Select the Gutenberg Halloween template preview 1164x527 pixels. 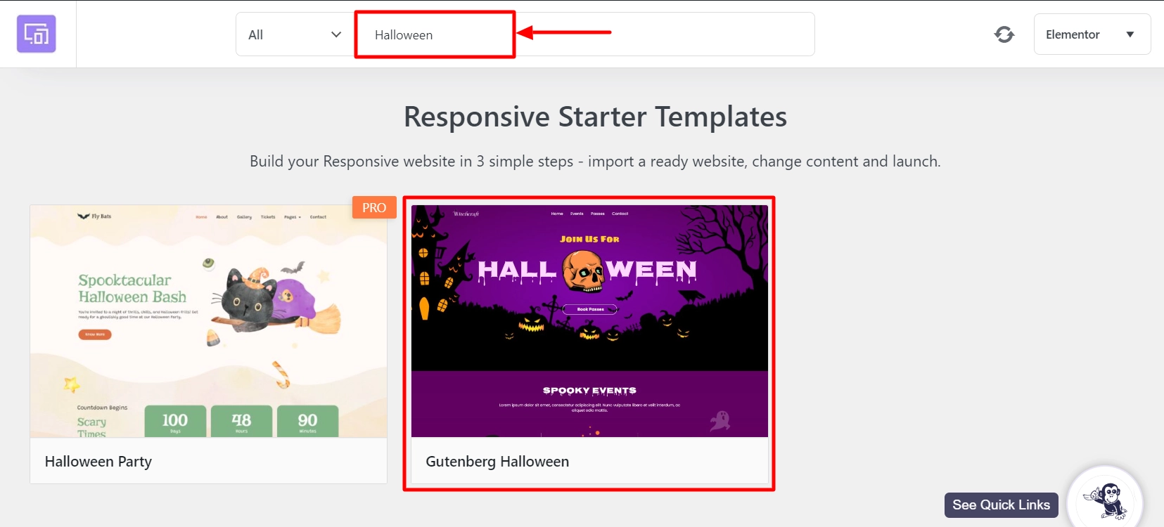589,321
